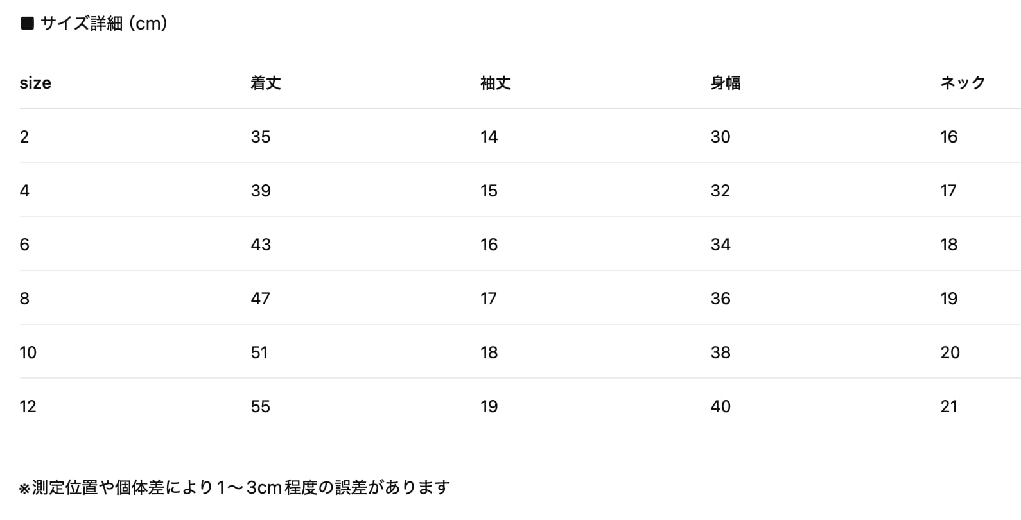The height and width of the screenshot is (520, 1021).
Task: Select the size 6 row label
Action: tap(24, 245)
